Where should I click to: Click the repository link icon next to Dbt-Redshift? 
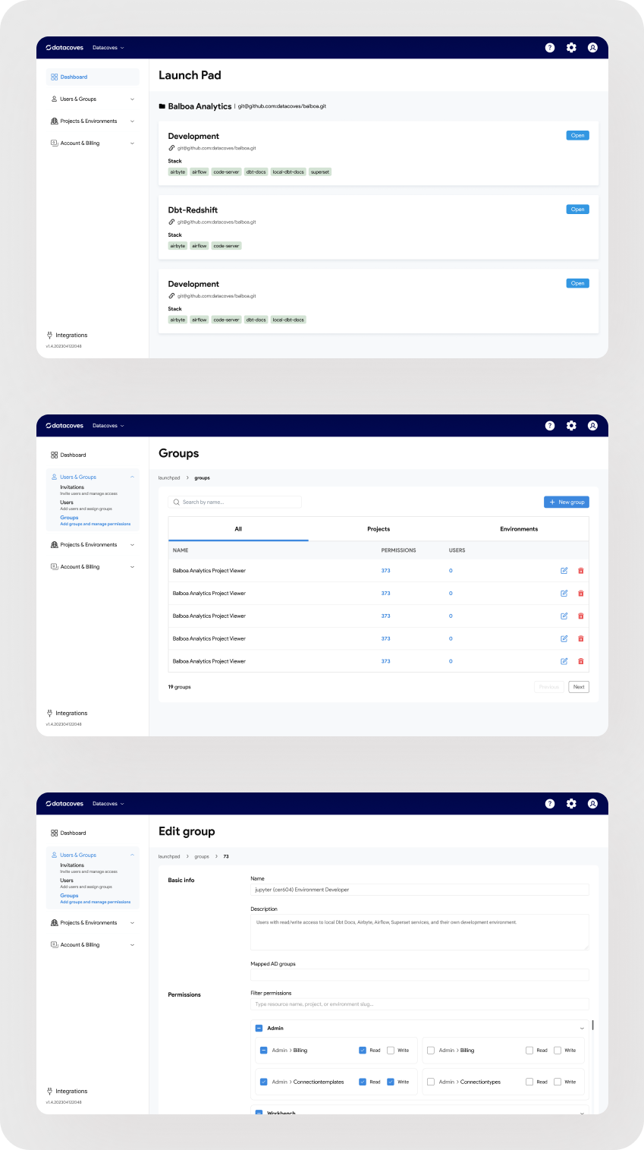point(171,222)
